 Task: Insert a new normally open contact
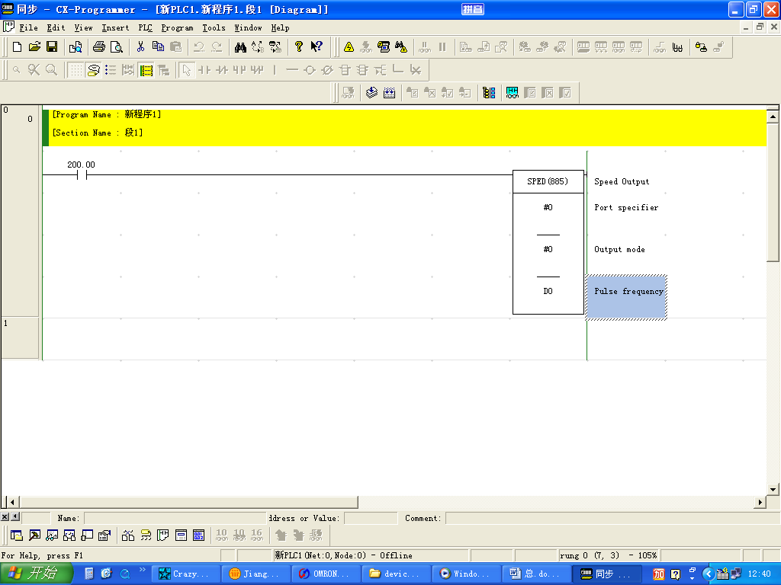[204, 70]
